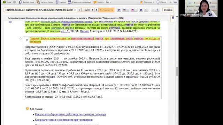Open the Справка panel button
Viewport: 223px width, 125px height.
(168, 10)
